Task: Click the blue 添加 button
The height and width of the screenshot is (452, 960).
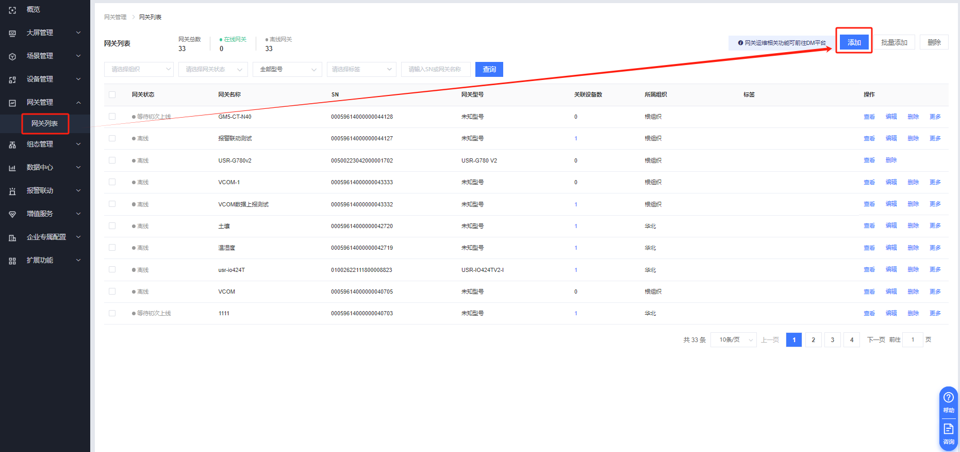Action: coord(854,42)
